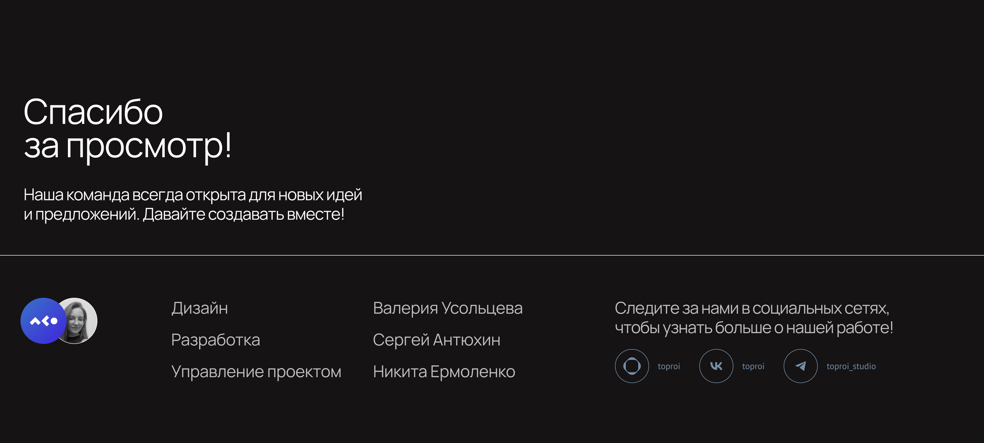Click the Управление проектом role label
The width and height of the screenshot is (984, 443).
(256, 372)
